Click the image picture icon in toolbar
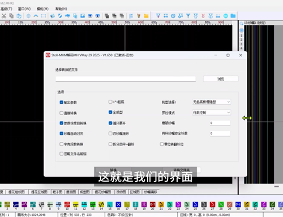This screenshot has height=217, width=283. [x=83, y=16]
